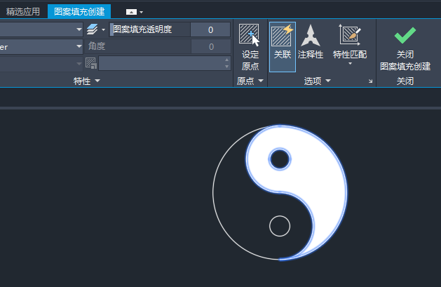The image size is (441, 287).
Task: Click the small circle in yin-yang's dark half
Action: click(280, 226)
